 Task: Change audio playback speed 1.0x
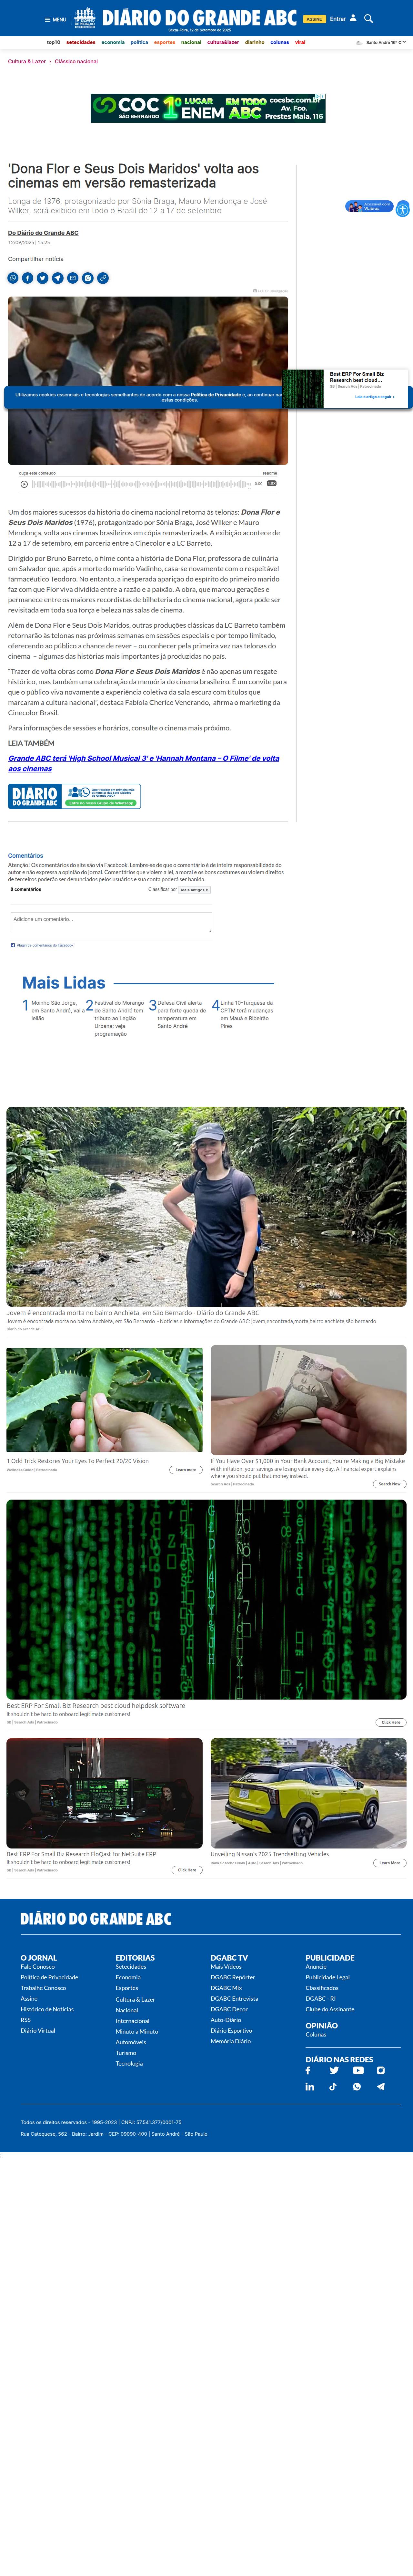tap(272, 484)
